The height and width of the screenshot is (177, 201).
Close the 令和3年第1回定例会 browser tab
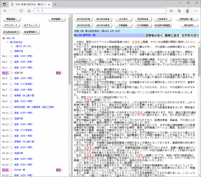[x=49, y=5]
